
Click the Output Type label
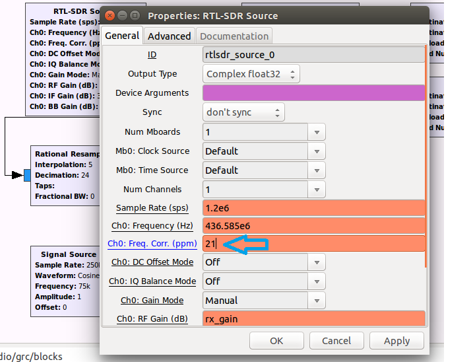[x=152, y=74]
